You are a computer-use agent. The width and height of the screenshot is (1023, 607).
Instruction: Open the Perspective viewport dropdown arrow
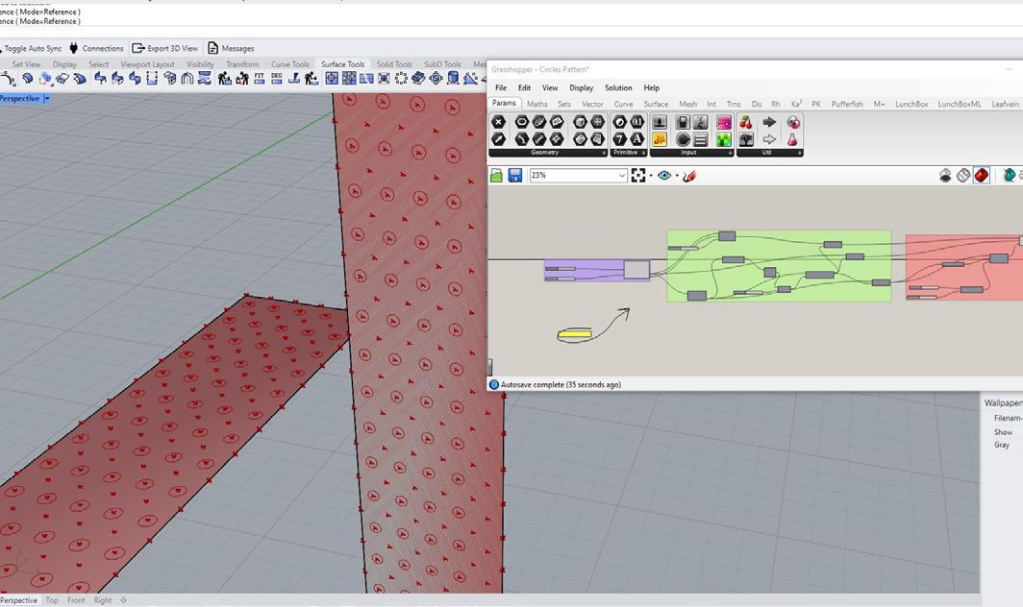46,99
